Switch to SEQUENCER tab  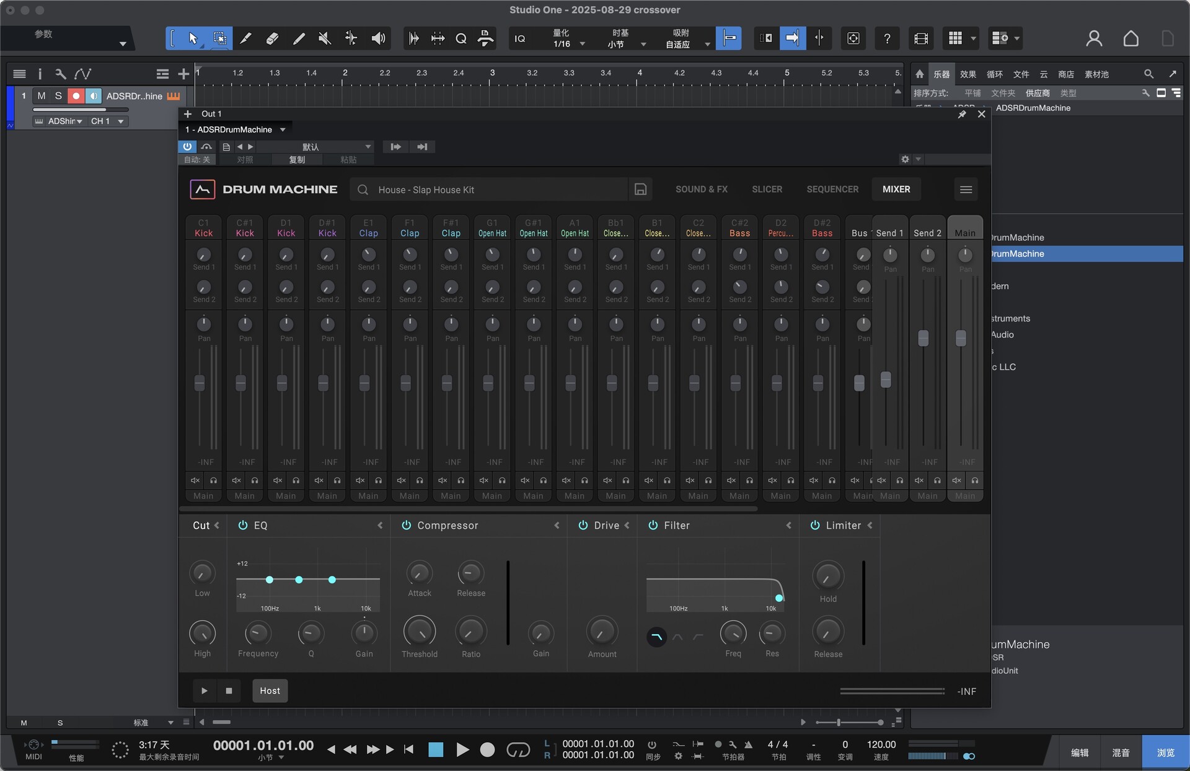tap(832, 189)
